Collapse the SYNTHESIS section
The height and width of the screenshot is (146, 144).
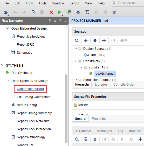[x=2, y=65]
